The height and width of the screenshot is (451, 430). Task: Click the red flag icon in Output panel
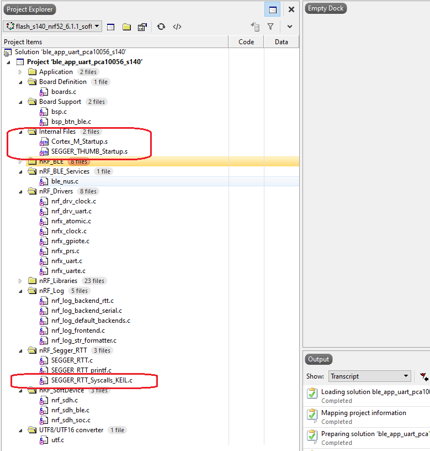pos(423,376)
